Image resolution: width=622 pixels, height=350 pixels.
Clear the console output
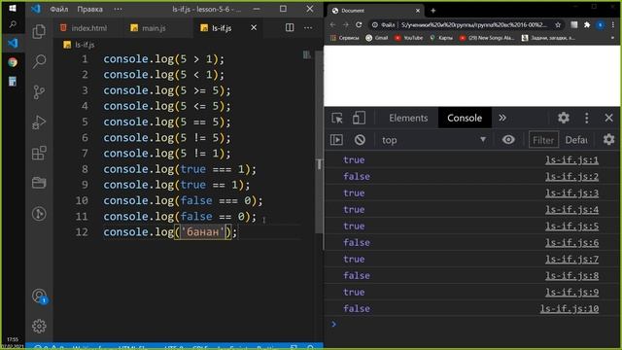pyautogui.click(x=360, y=140)
